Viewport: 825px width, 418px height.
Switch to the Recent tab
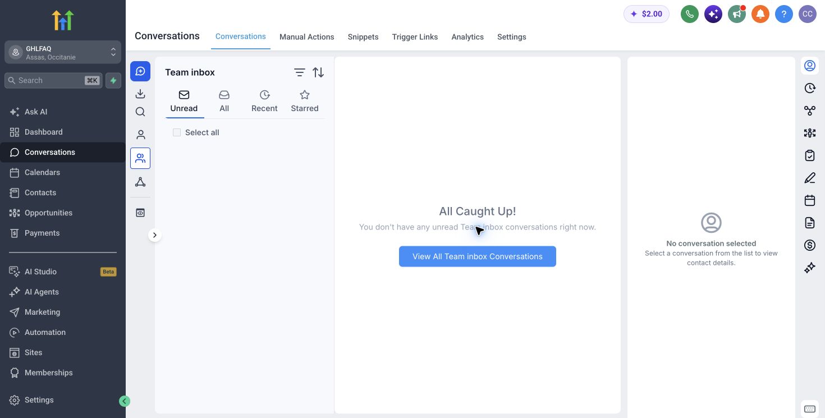[264, 102]
